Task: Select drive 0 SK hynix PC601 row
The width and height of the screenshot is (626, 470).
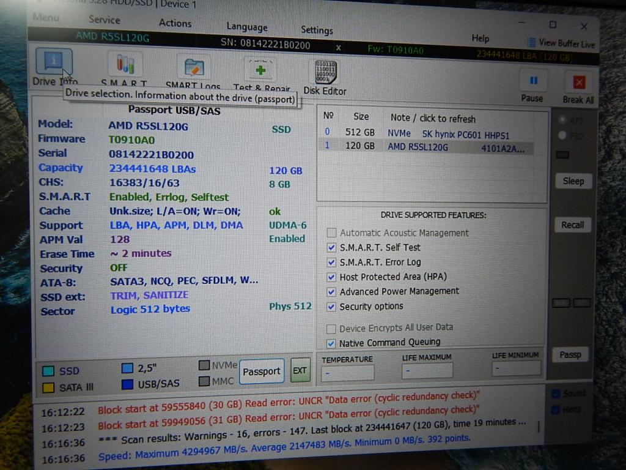Action: point(425,133)
